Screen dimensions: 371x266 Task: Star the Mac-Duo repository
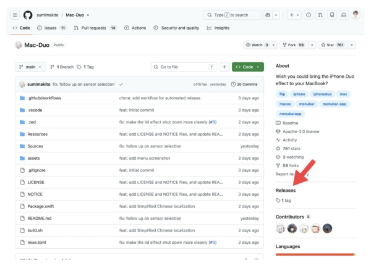click(x=333, y=45)
